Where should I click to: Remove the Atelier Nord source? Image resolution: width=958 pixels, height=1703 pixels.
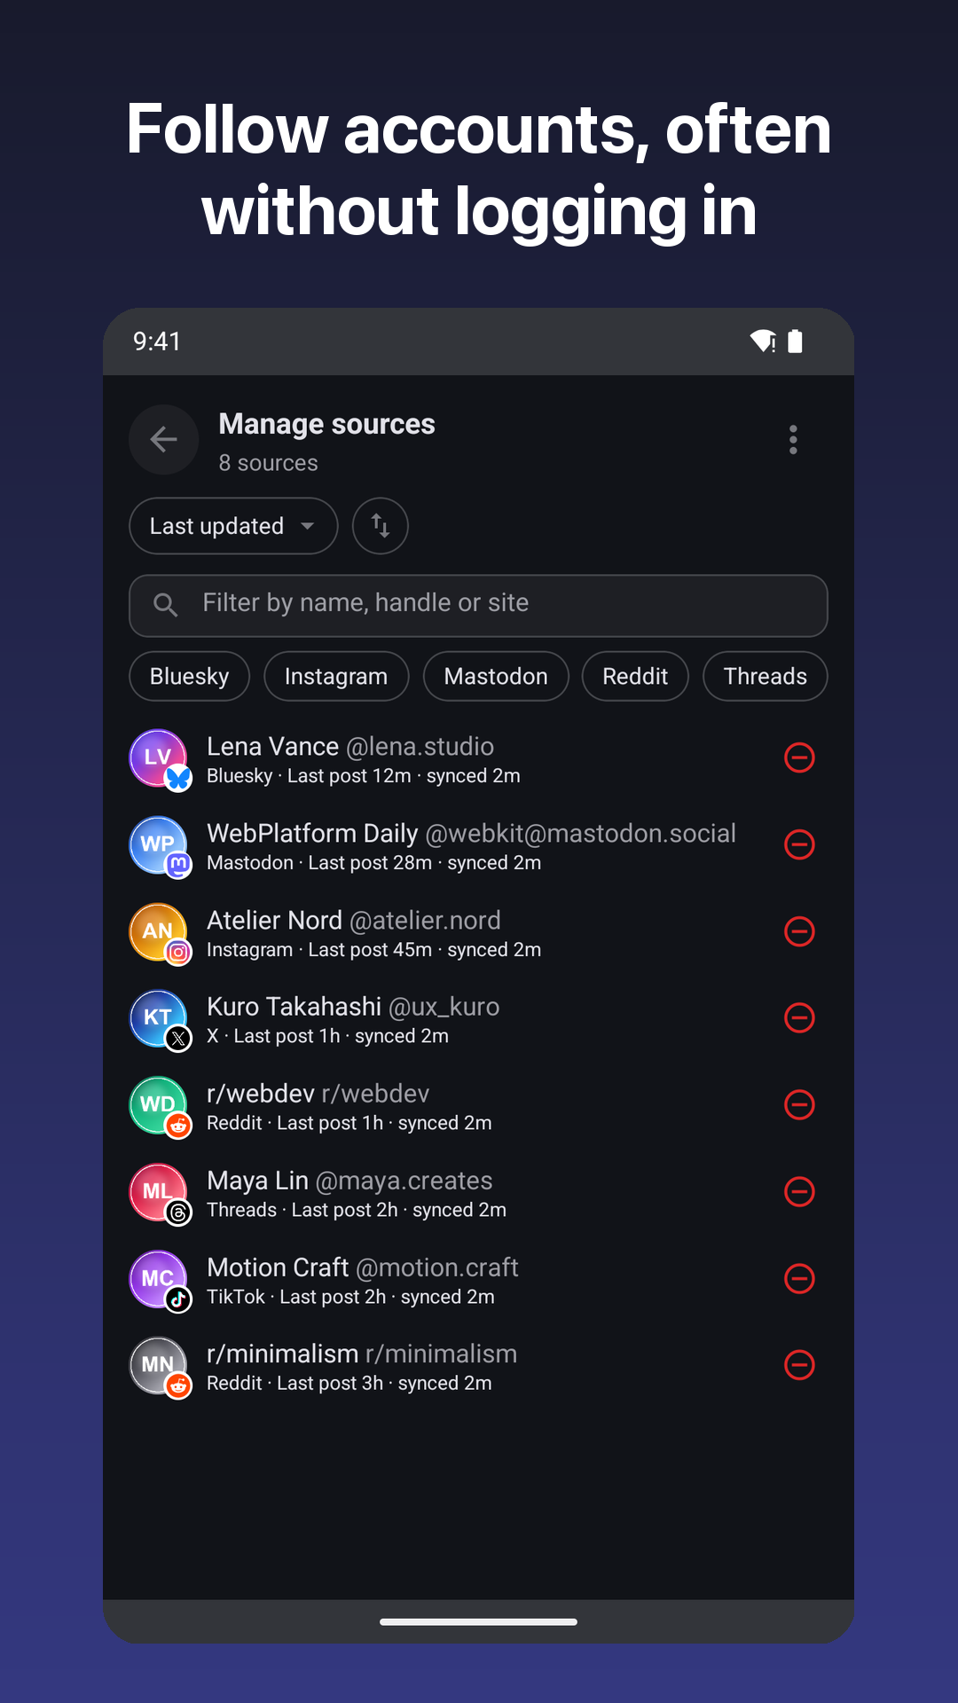click(799, 931)
